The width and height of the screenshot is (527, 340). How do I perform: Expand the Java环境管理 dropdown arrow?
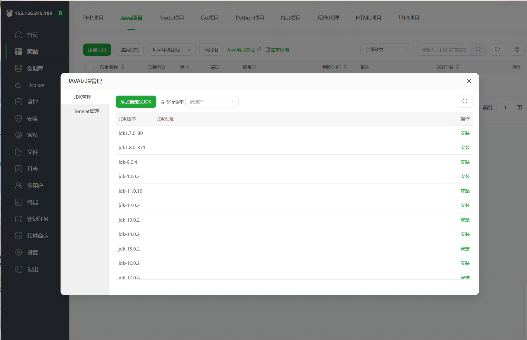(190, 50)
